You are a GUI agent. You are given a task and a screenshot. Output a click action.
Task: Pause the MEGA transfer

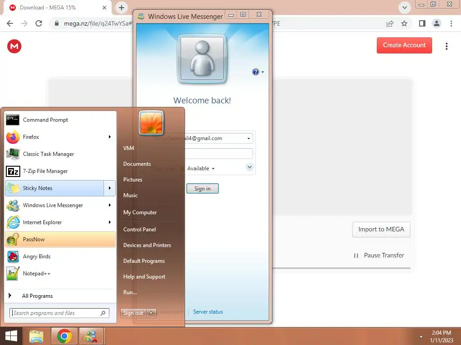pyautogui.click(x=379, y=256)
